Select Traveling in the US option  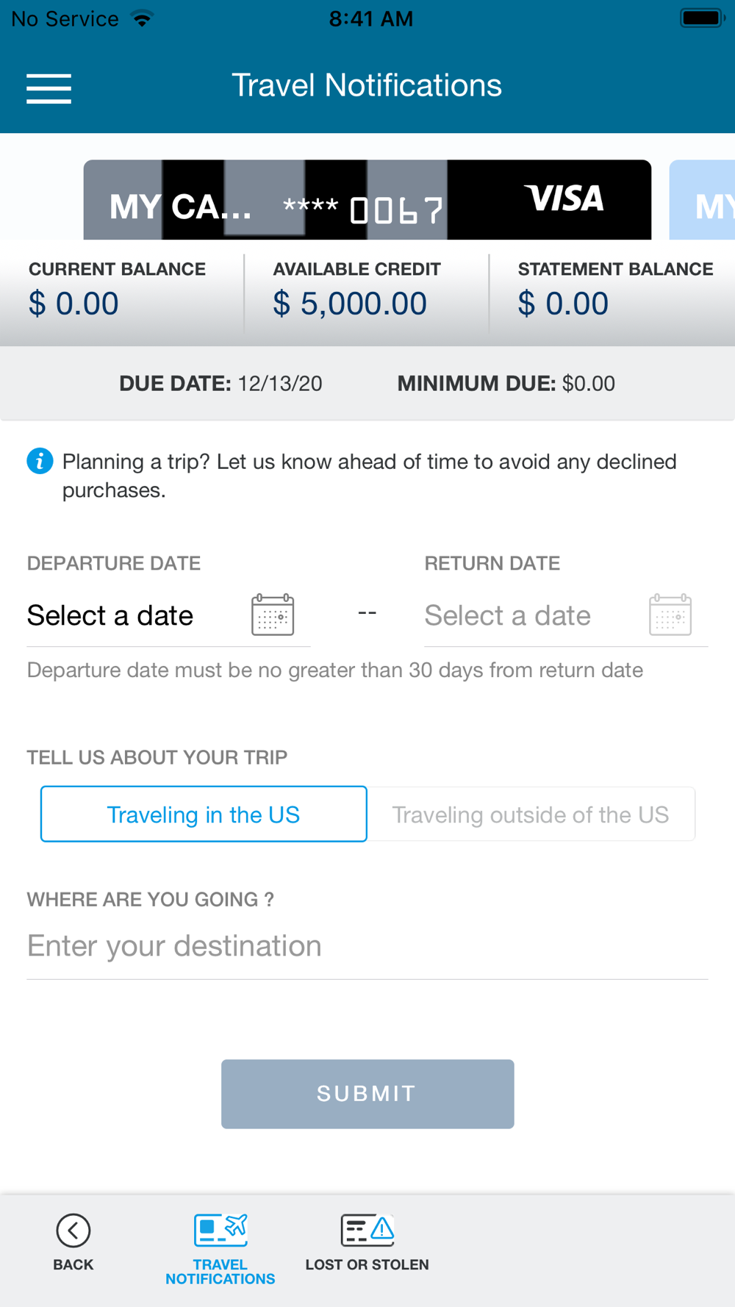coord(204,814)
